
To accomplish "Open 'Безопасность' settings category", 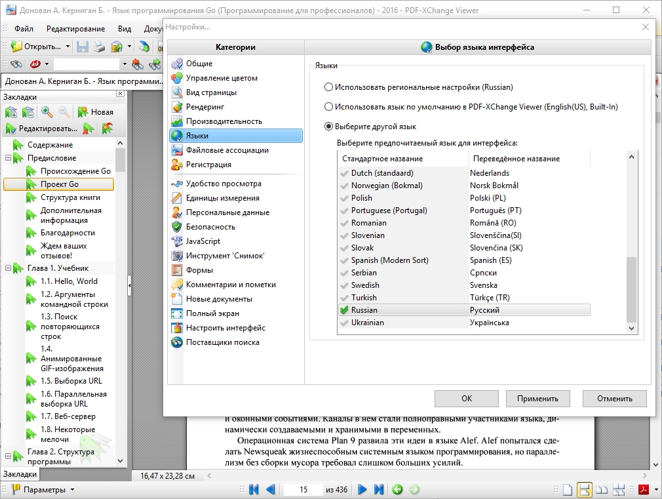I will [x=210, y=227].
